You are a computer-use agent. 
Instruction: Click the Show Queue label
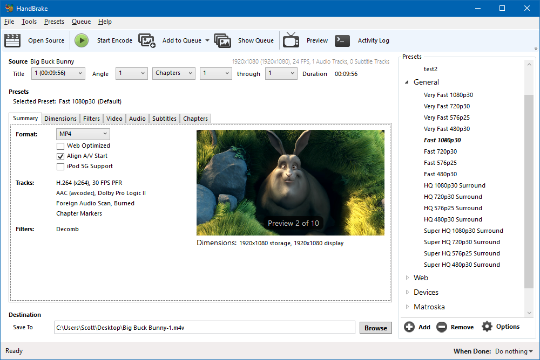click(x=256, y=40)
